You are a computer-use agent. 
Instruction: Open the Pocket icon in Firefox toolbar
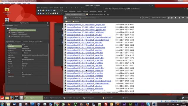(183, 18)
